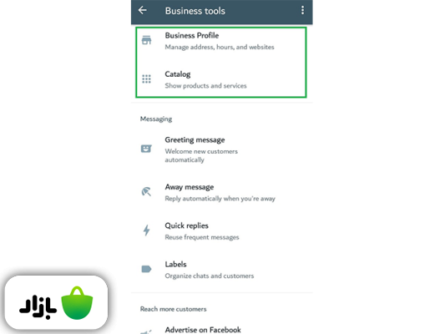Click the Quick replies lightning icon
Screen dimensions: 445x334
pyautogui.click(x=146, y=230)
